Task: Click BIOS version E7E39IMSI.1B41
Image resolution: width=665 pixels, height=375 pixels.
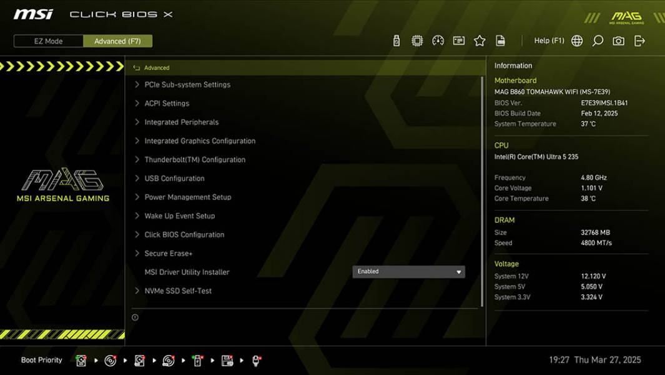Action: click(604, 102)
